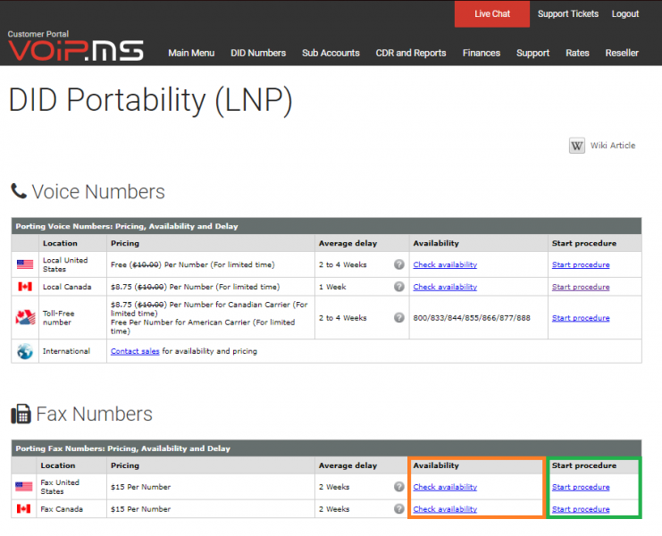Screen dimensions: 662x536
Task: Click the Voice Numbers section heading
Action: pos(98,191)
